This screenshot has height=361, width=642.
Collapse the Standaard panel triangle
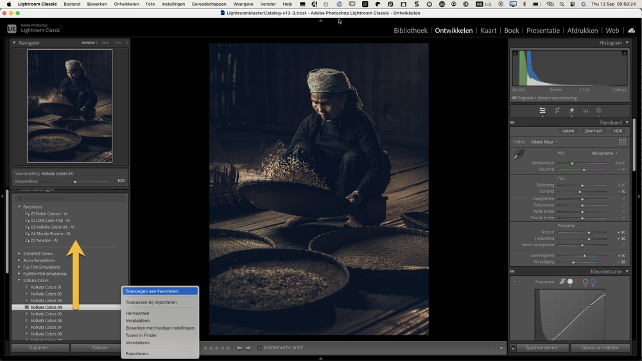[627, 122]
